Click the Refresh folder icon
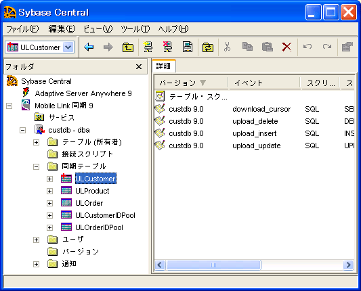361x291 pixels. coord(208,47)
